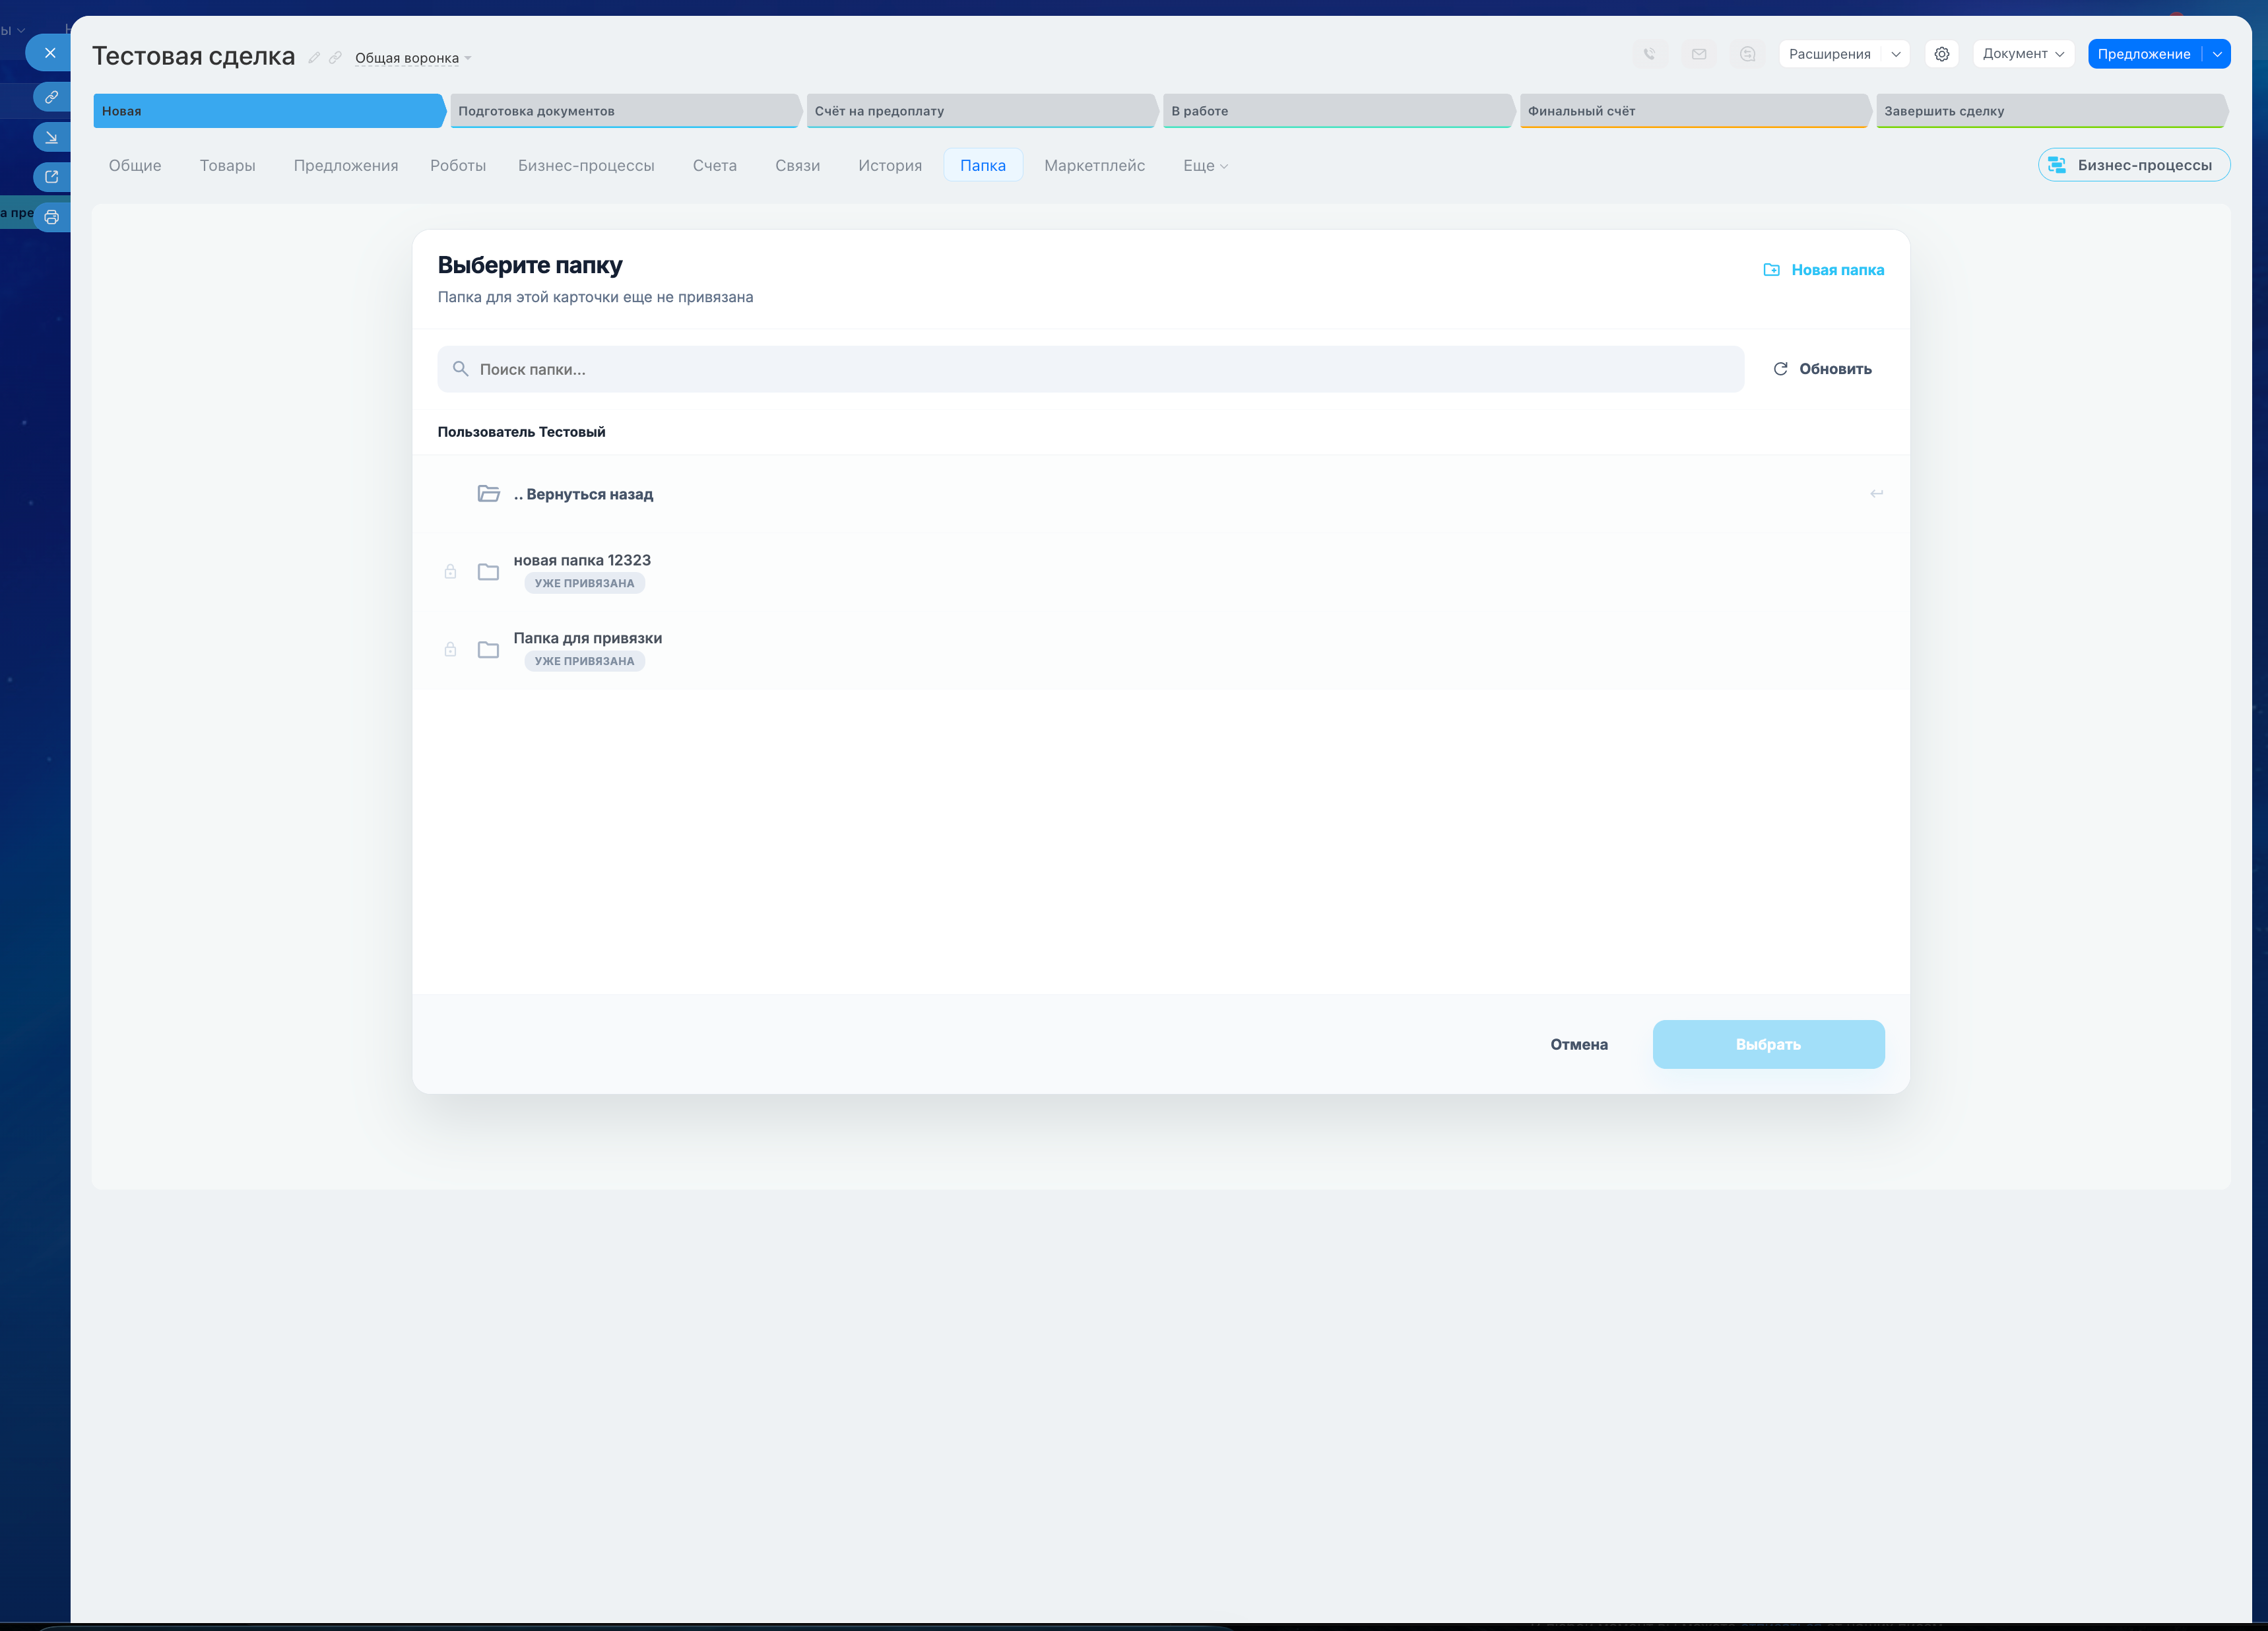The width and height of the screenshot is (2268, 1631).
Task: Click the chat messenger icon in the header
Action: (x=1747, y=54)
